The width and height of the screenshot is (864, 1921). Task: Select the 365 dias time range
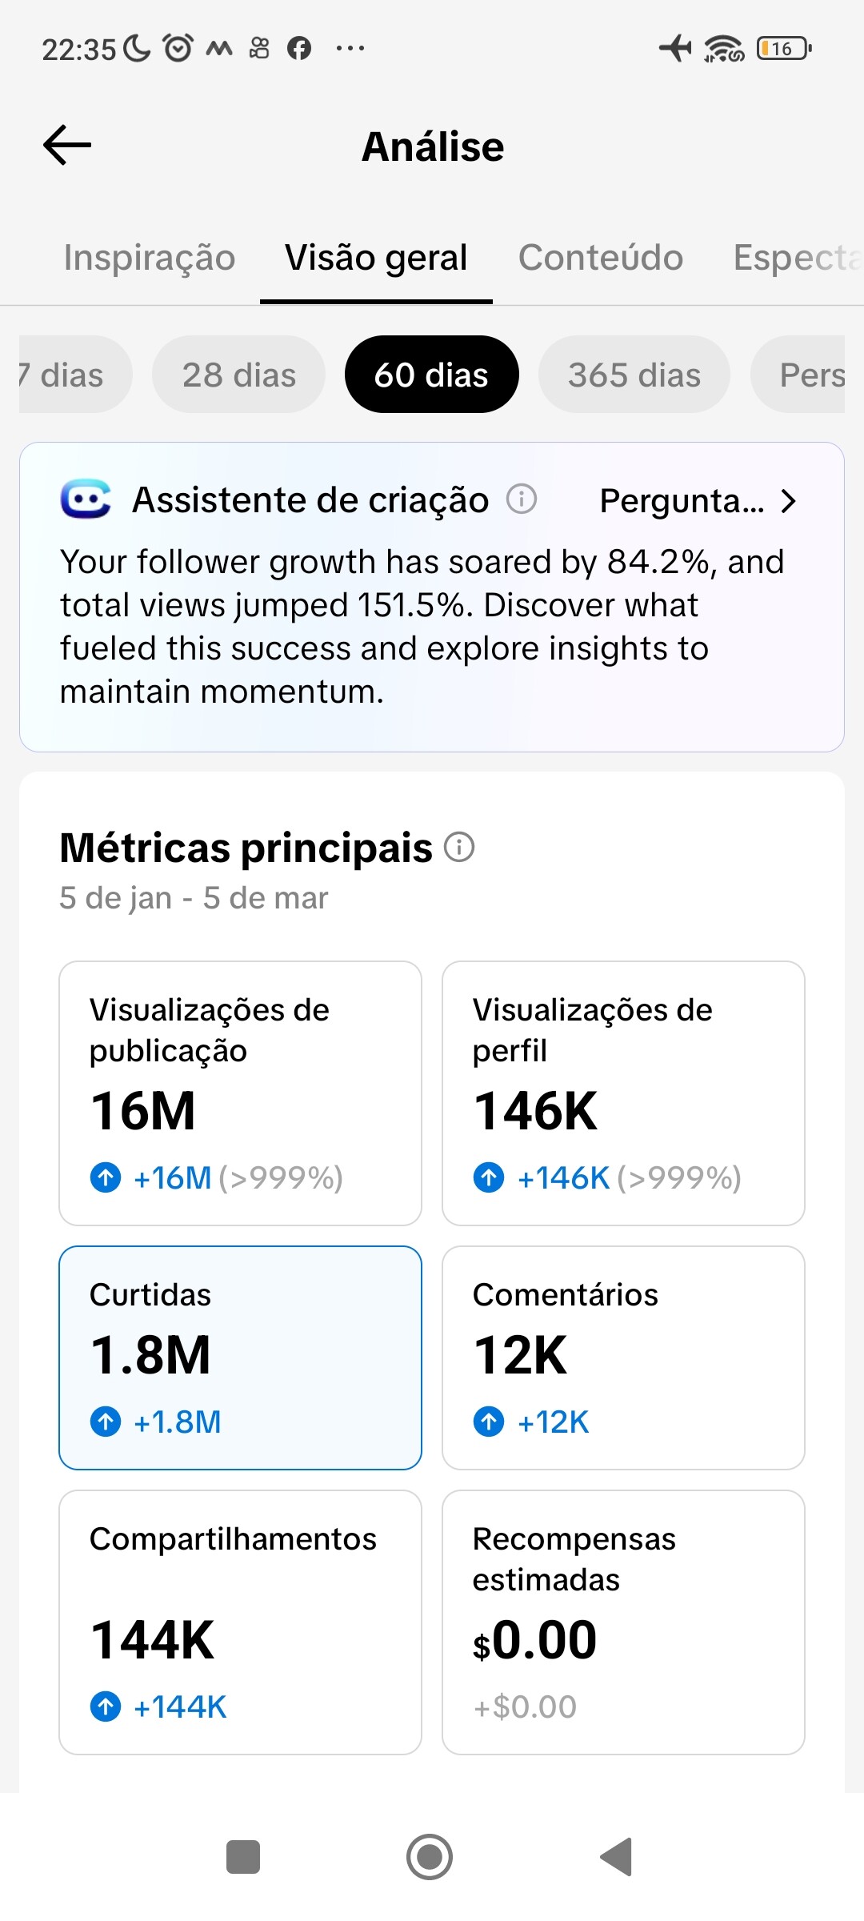coord(634,375)
